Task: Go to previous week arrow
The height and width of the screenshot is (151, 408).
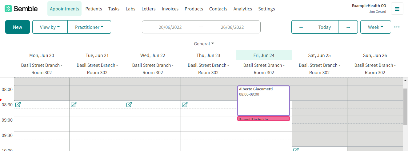Action: (301, 27)
